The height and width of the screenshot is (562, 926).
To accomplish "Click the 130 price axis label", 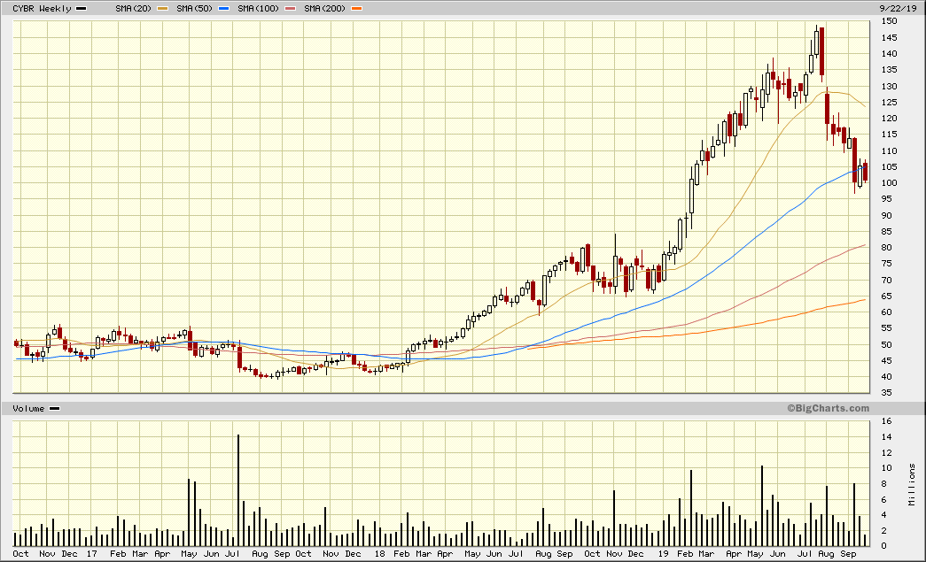I will click(889, 86).
